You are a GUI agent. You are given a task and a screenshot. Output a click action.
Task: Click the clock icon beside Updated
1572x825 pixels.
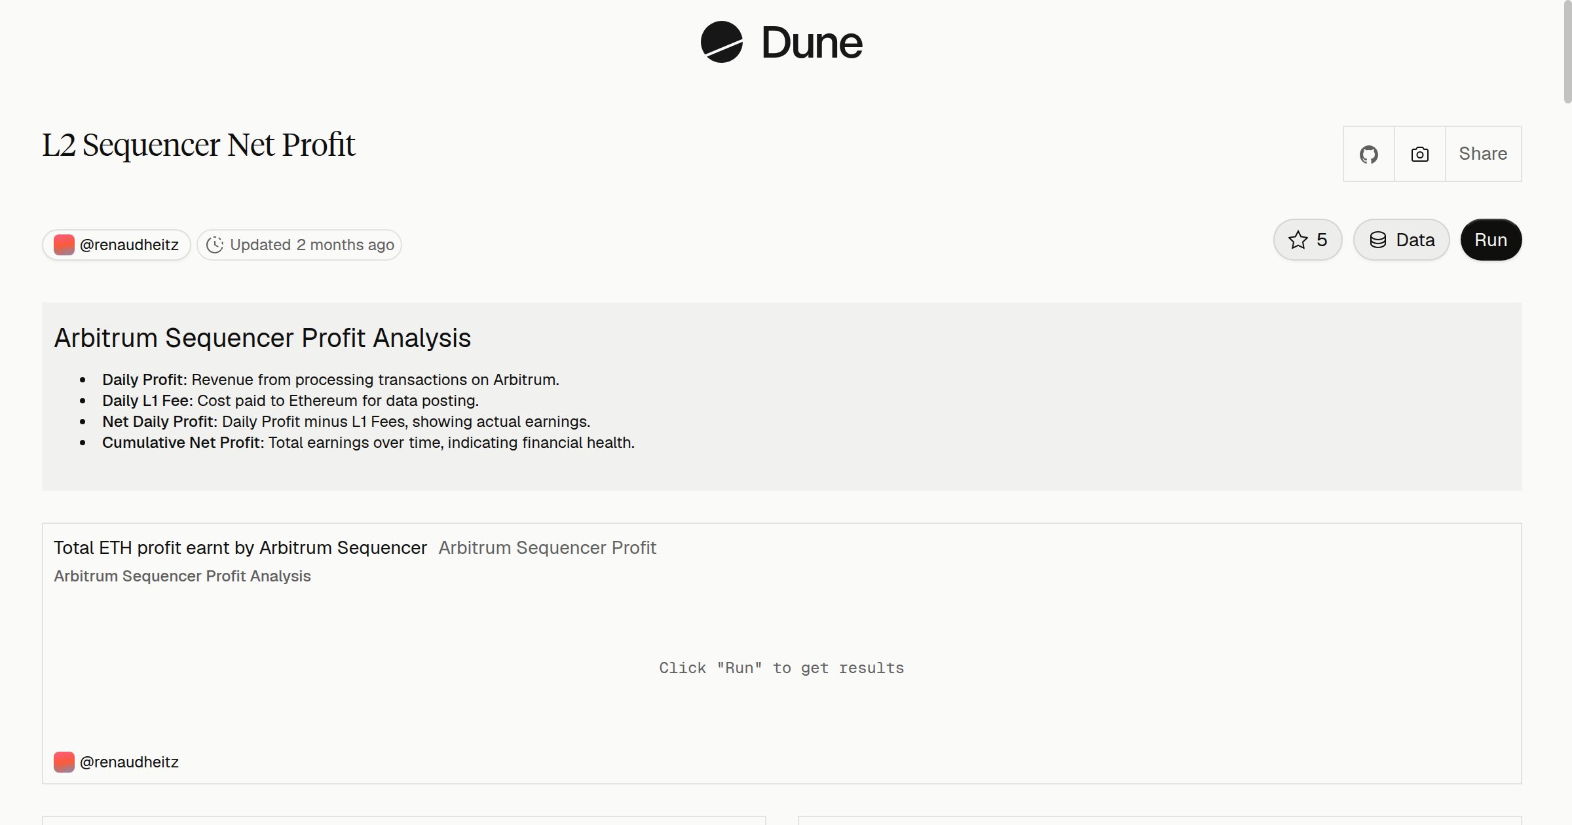click(215, 245)
